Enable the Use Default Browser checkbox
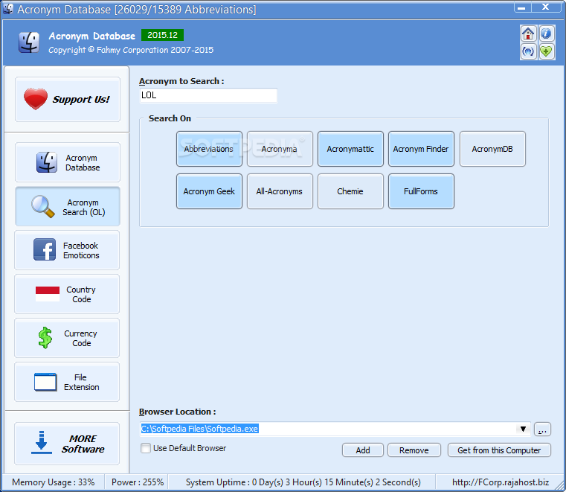566x492 pixels. [x=146, y=448]
